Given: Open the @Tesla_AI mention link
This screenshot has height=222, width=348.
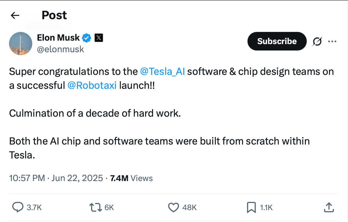Looking at the screenshot, I should (162, 72).
